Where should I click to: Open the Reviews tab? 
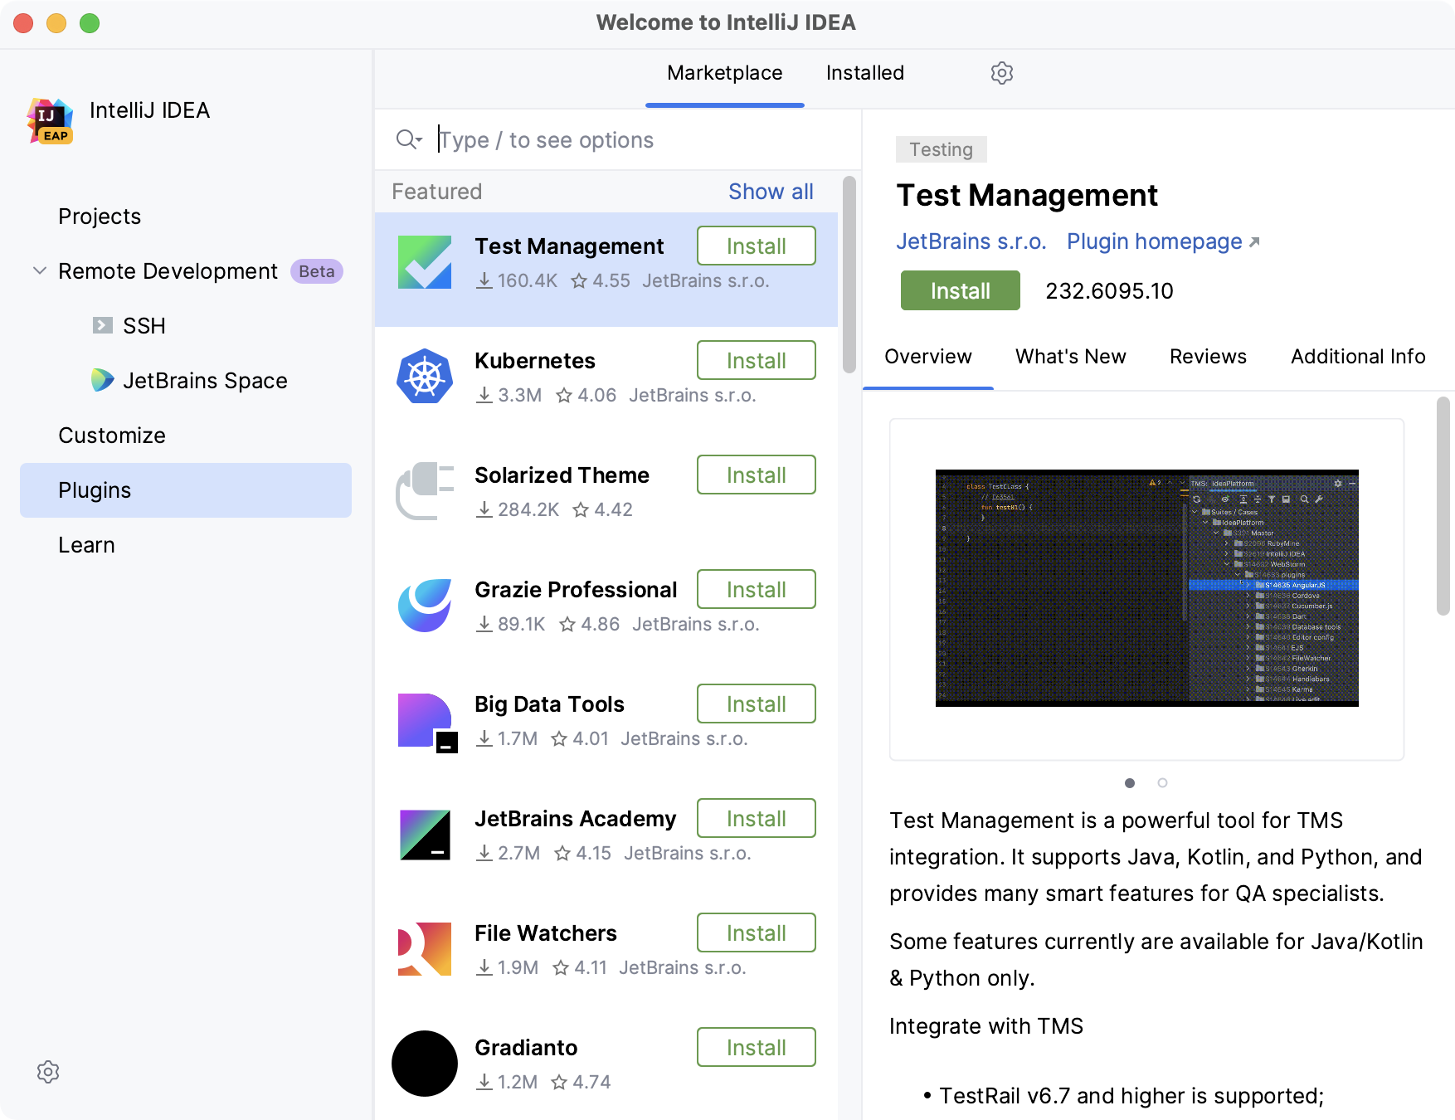pos(1209,357)
